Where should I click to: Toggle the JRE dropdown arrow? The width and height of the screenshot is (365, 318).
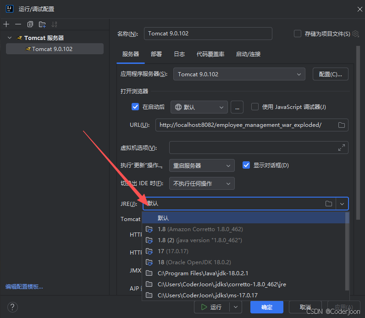click(x=342, y=204)
